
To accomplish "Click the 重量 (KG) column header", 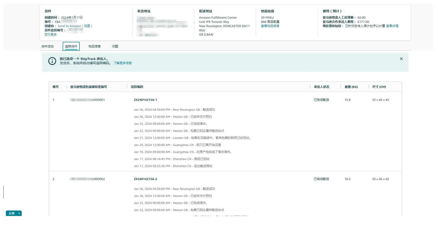I will point(351,87).
